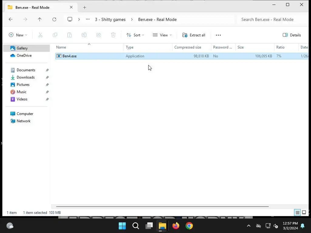Toggle the Details pane
The width and height of the screenshot is (311, 233).
(292, 35)
